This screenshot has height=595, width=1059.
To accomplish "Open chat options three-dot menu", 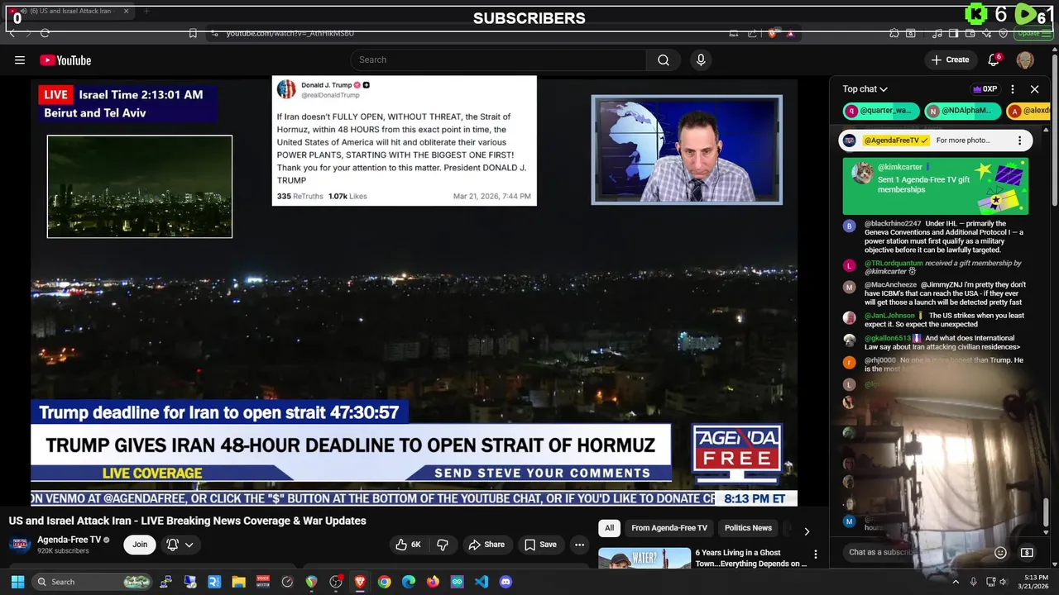I will tap(1013, 89).
